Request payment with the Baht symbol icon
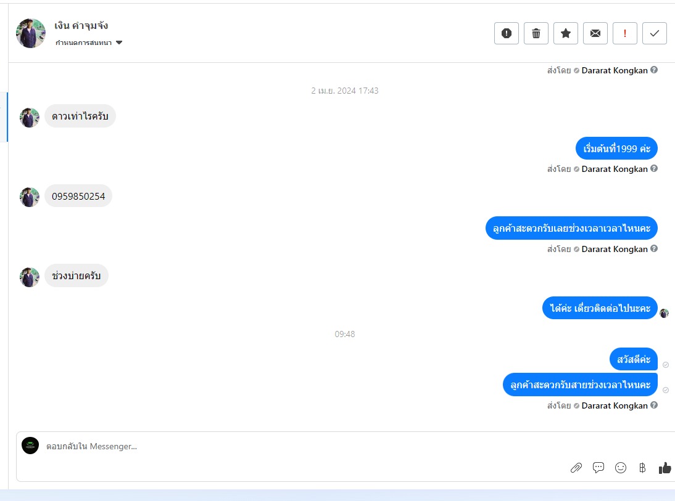675x501 pixels. point(642,468)
